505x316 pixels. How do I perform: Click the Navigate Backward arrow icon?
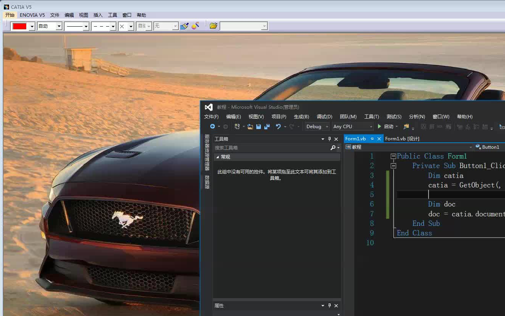[x=213, y=126]
